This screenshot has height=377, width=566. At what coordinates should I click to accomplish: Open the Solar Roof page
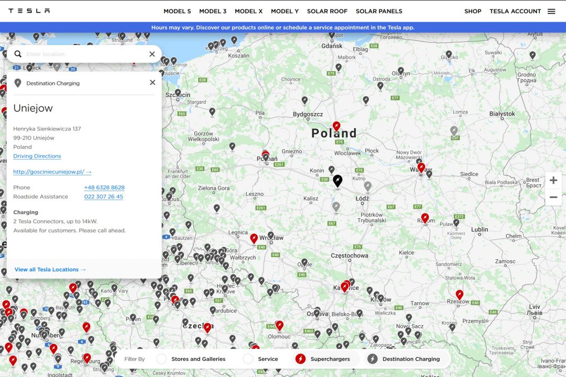pos(328,11)
